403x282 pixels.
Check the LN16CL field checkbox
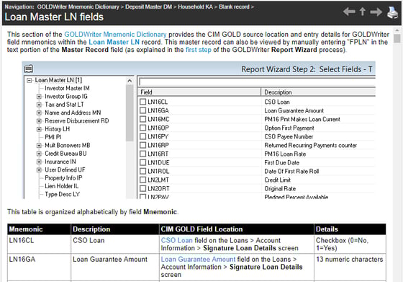click(142, 102)
